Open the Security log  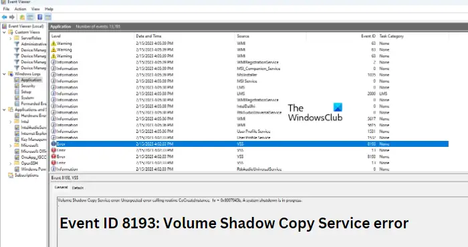pos(28,86)
